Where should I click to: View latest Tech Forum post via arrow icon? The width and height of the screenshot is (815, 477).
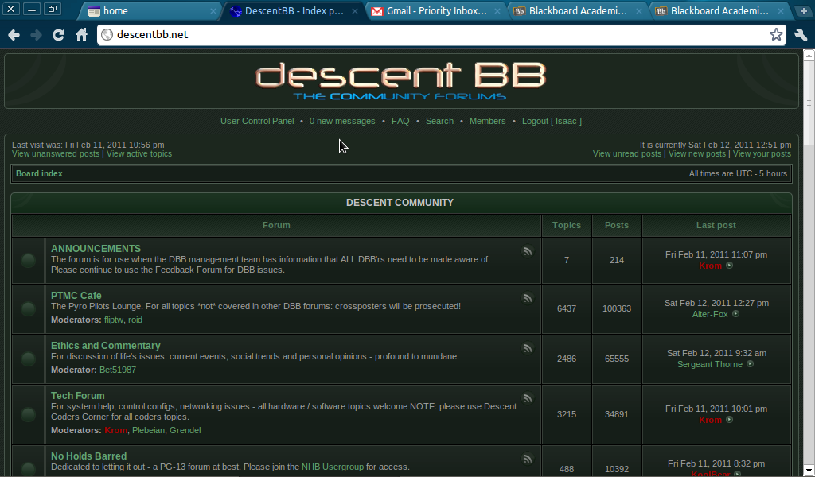point(729,420)
